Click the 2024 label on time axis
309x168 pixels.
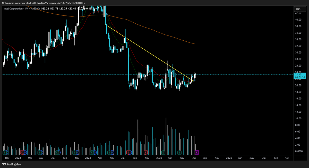tap(88, 157)
